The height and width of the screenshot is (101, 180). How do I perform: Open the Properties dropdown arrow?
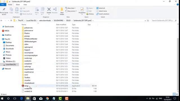tap(82, 14)
